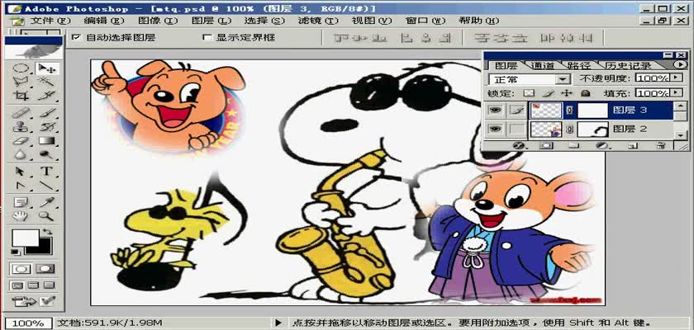This screenshot has width=694, height=330.
Task: Open 图层(L) menu
Action: click(x=212, y=21)
